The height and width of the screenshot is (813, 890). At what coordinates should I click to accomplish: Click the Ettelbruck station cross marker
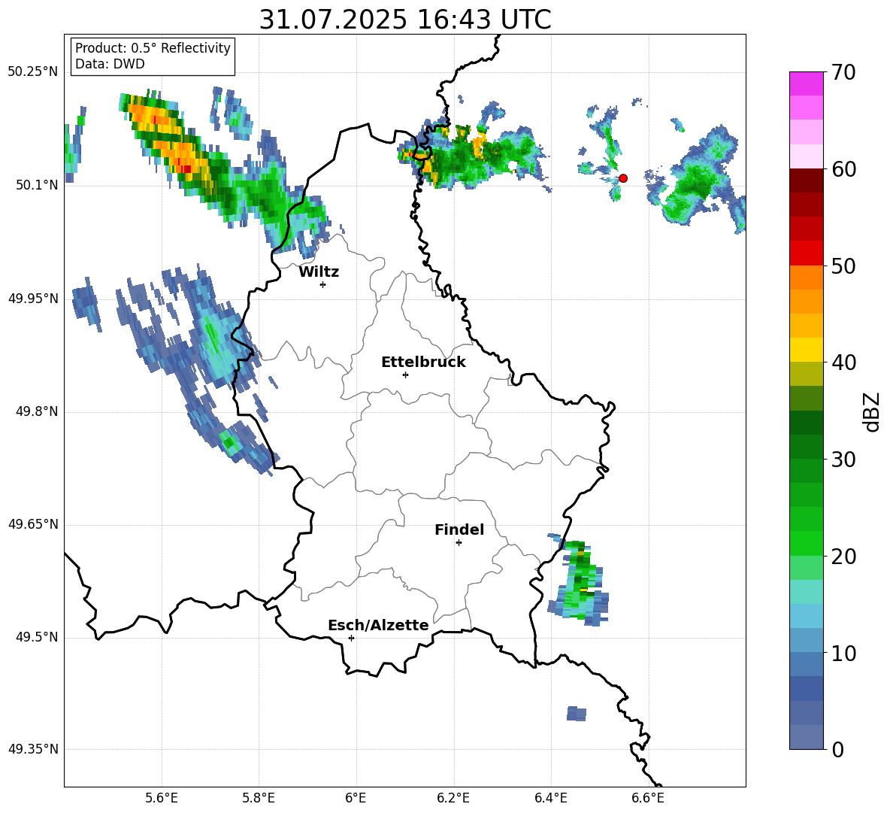[x=405, y=375]
